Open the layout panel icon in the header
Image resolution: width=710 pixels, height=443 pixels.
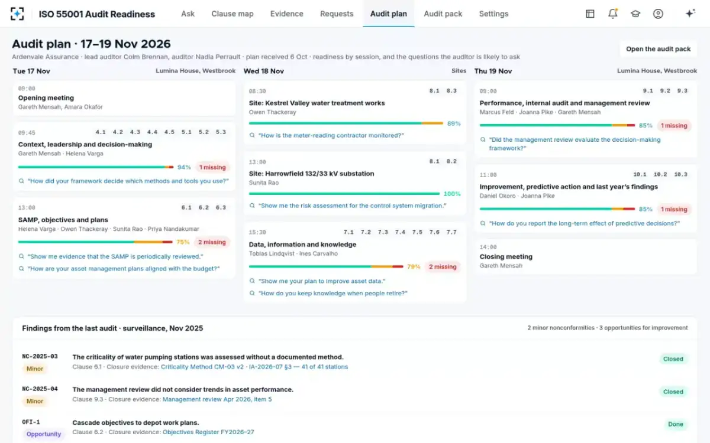590,14
